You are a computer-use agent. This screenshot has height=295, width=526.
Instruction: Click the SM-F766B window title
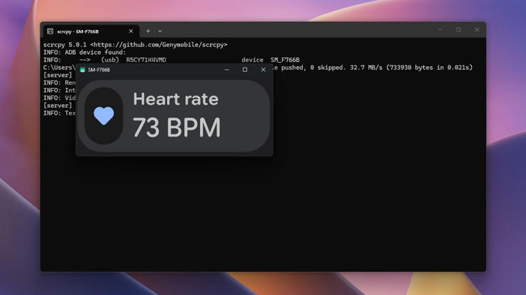[x=99, y=70]
